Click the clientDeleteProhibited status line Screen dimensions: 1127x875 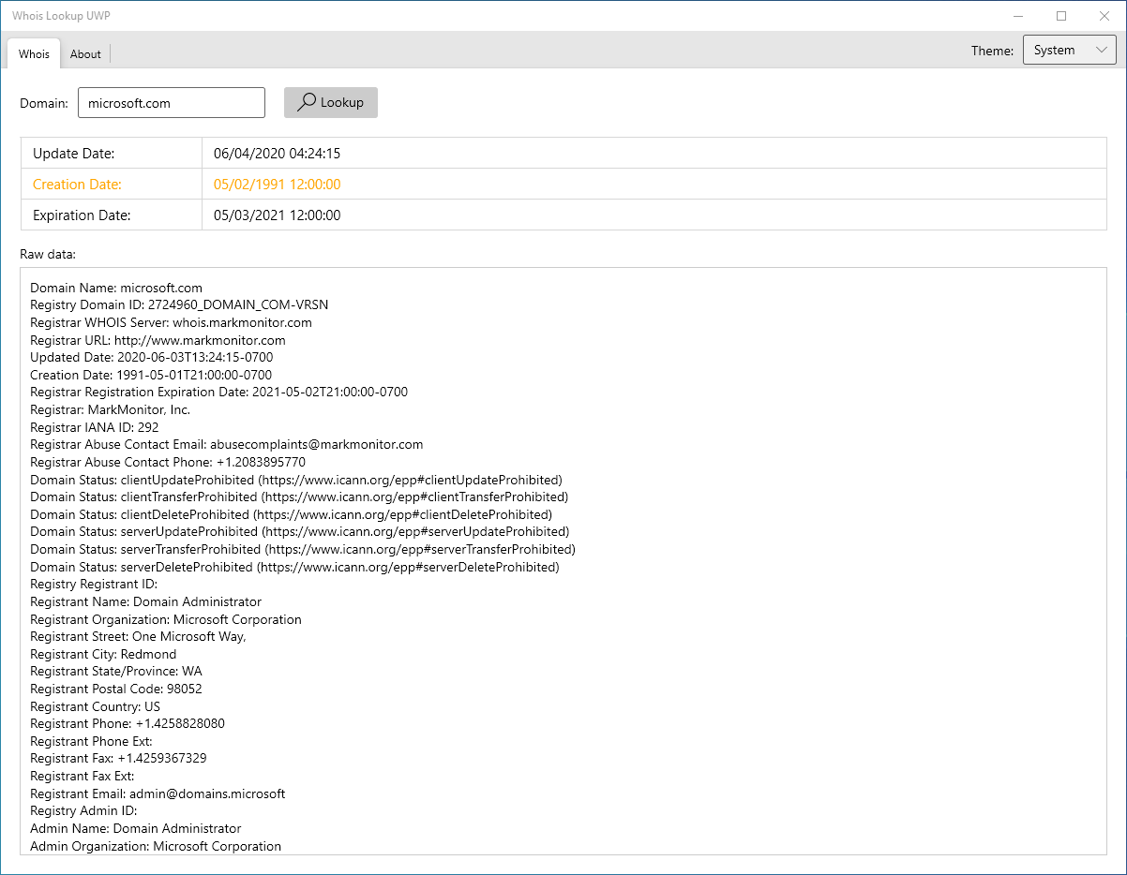pyautogui.click(x=291, y=514)
